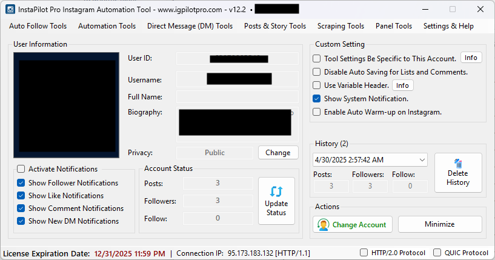Click the Account Status Posts value field
The image size is (495, 260).
[218, 183]
